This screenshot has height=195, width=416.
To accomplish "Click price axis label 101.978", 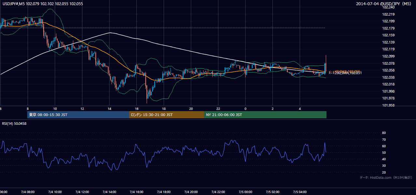I will [x=389, y=98].
